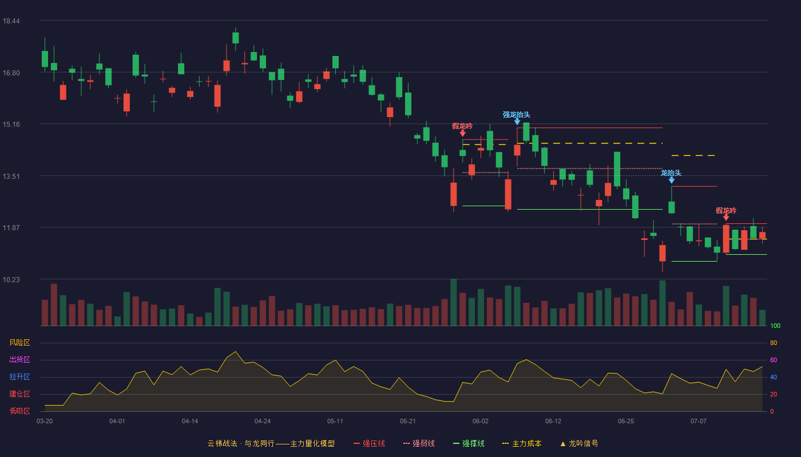Viewport: 801px width, 457px height.
Task: Click the blue arrow under 龙抬头 signal
Action: click(x=671, y=180)
